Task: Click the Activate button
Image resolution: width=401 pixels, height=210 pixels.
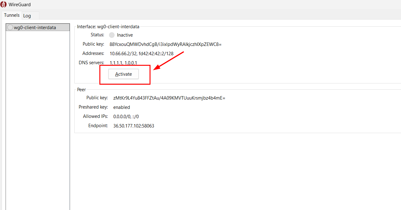Action: point(124,74)
